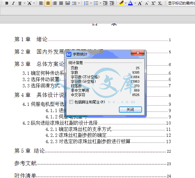Click the 非中文单词 value 869
This screenshot has width=195, height=178.
click(x=137, y=90)
